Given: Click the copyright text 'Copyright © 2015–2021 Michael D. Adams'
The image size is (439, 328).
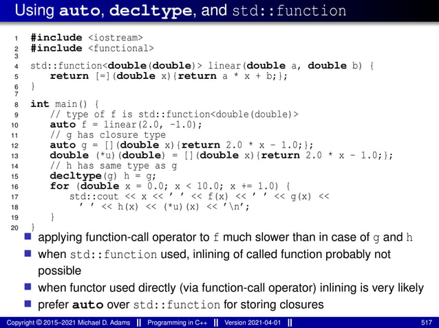Looking at the screenshot, I should coord(68,323).
